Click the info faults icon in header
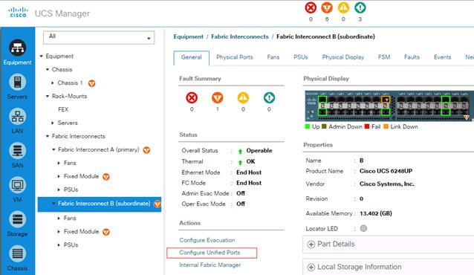474x275 pixels. (360, 8)
